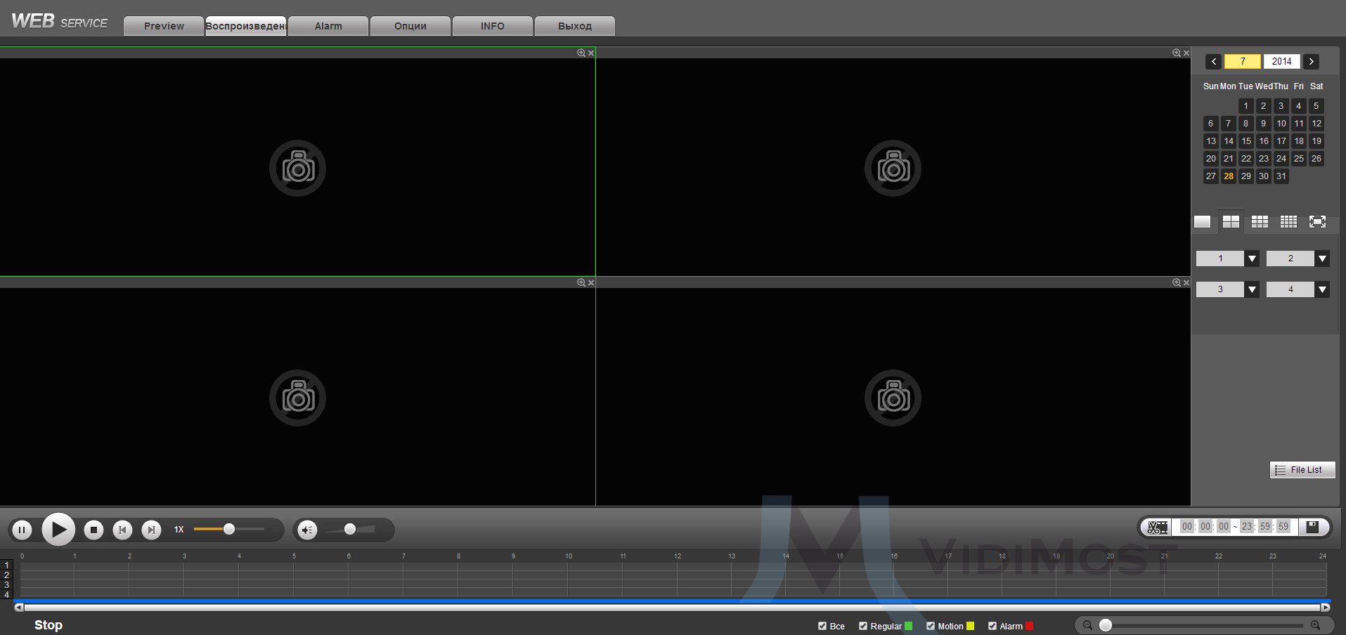Screen dimensions: 1346x635
Task: Toggle the Motion record type checkbox
Action: (931, 626)
